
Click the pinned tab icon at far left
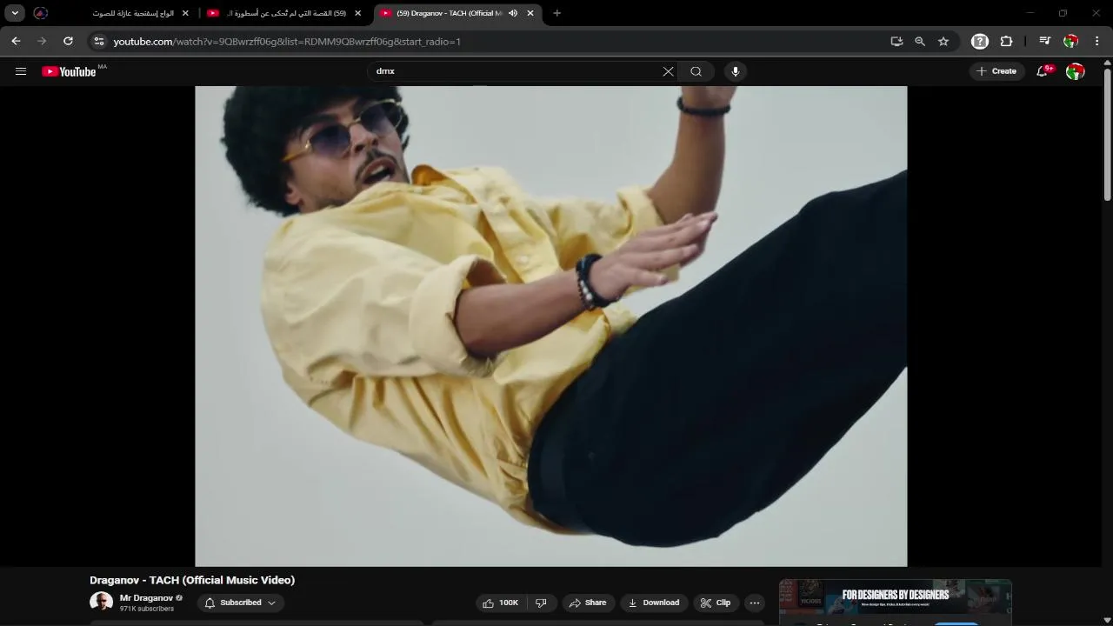(41, 13)
